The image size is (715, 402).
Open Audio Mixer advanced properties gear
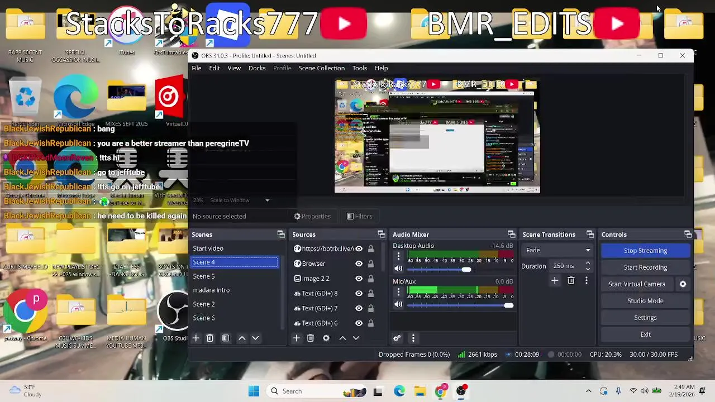point(397,338)
